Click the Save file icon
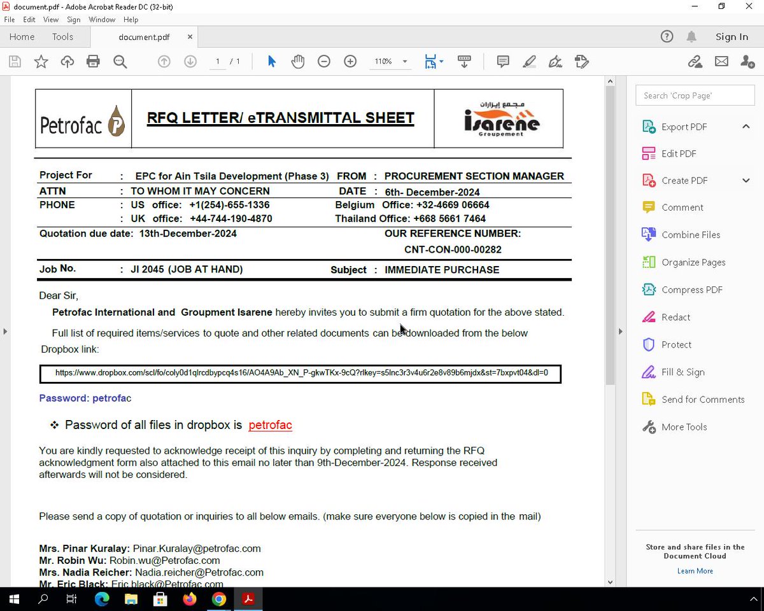 15,62
